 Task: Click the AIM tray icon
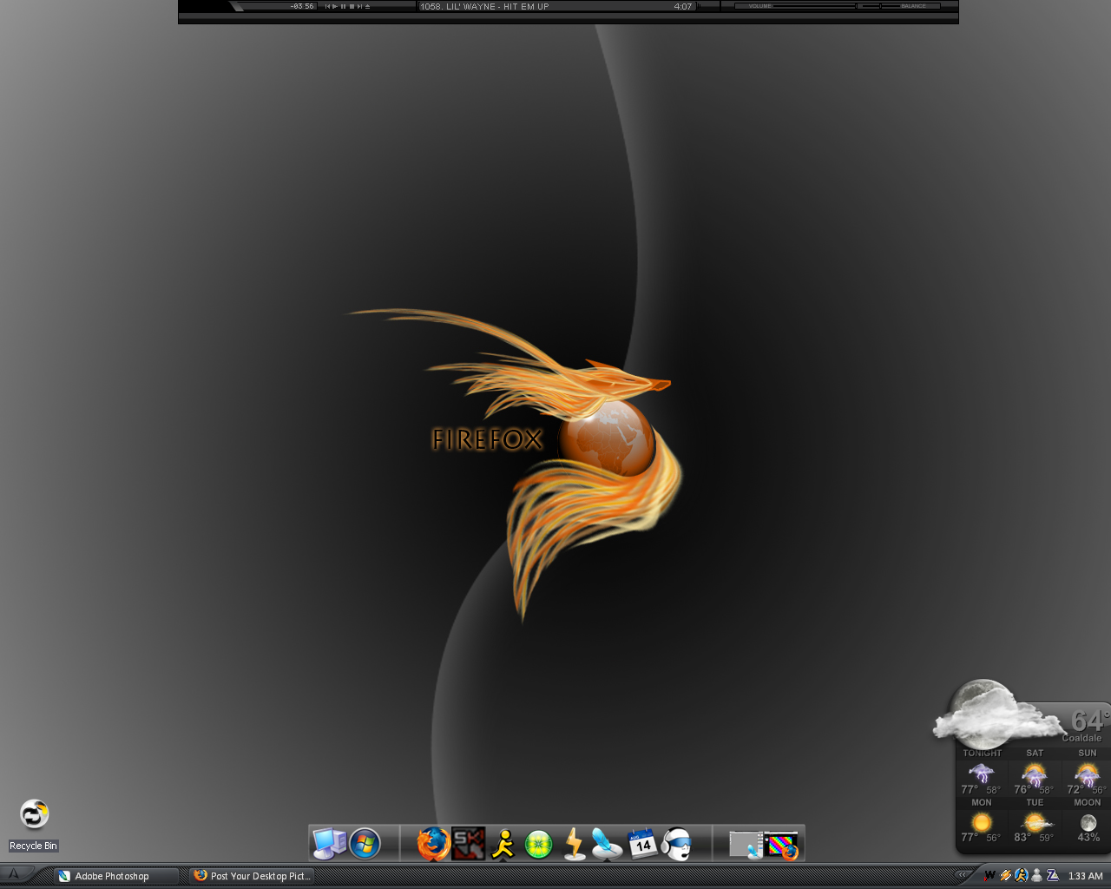(1021, 875)
